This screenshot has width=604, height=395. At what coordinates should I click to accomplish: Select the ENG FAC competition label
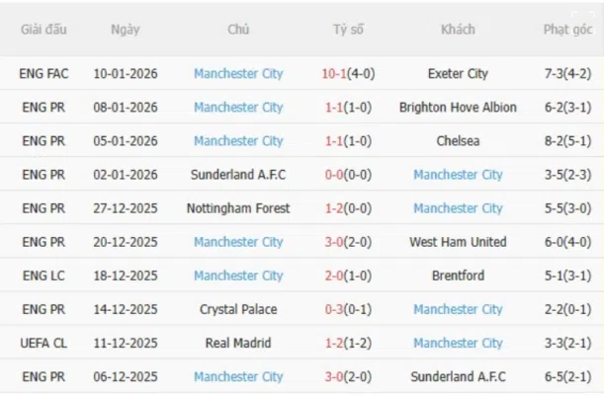point(44,73)
